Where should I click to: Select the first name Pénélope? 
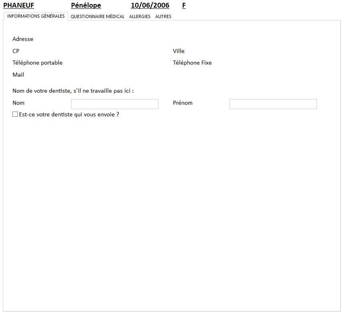(85, 5)
